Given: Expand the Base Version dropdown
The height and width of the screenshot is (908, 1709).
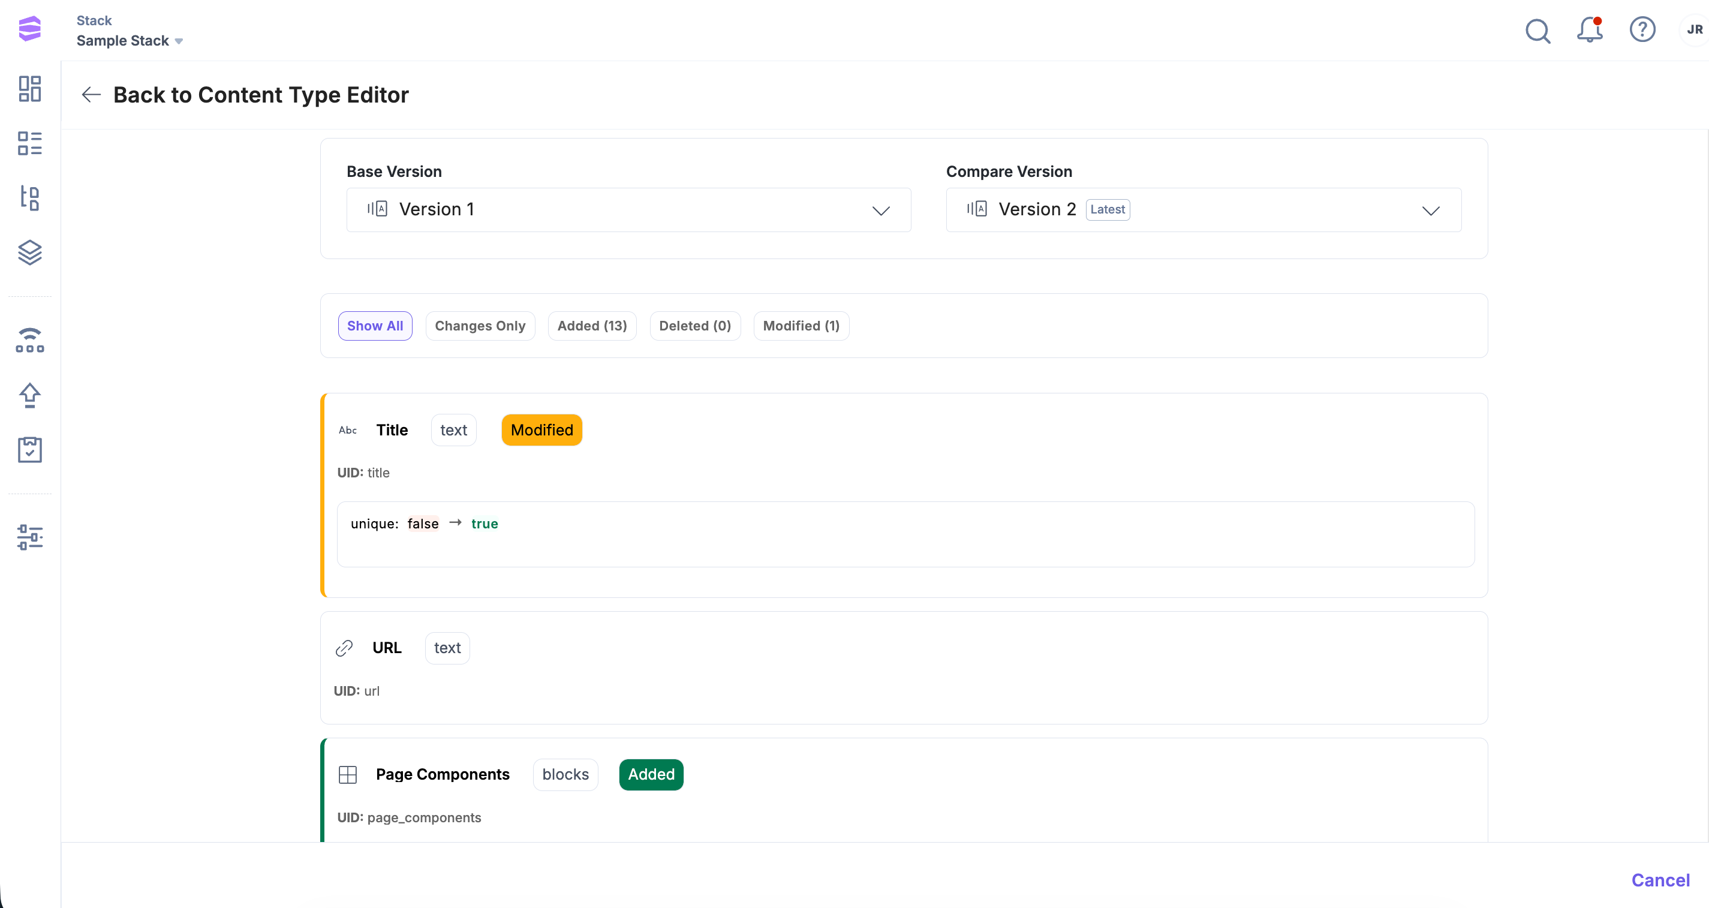Looking at the screenshot, I should click(628, 210).
